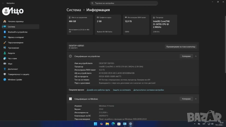The width and height of the screenshot is (226, 127).
Task: Switch to Персонализиране section
Action: pos(20,43)
